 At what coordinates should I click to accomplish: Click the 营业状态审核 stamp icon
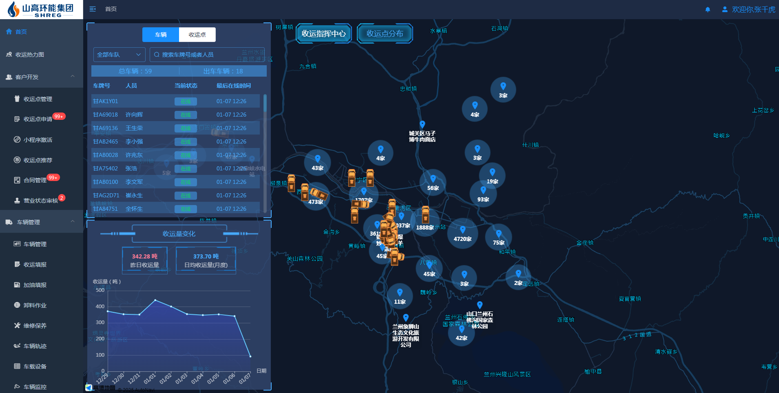click(17, 201)
